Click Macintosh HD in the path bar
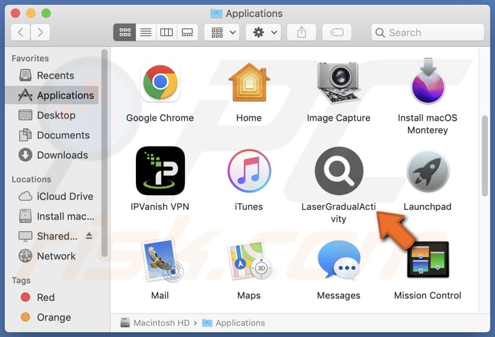Viewport: 495px width, 337px height. click(x=155, y=323)
